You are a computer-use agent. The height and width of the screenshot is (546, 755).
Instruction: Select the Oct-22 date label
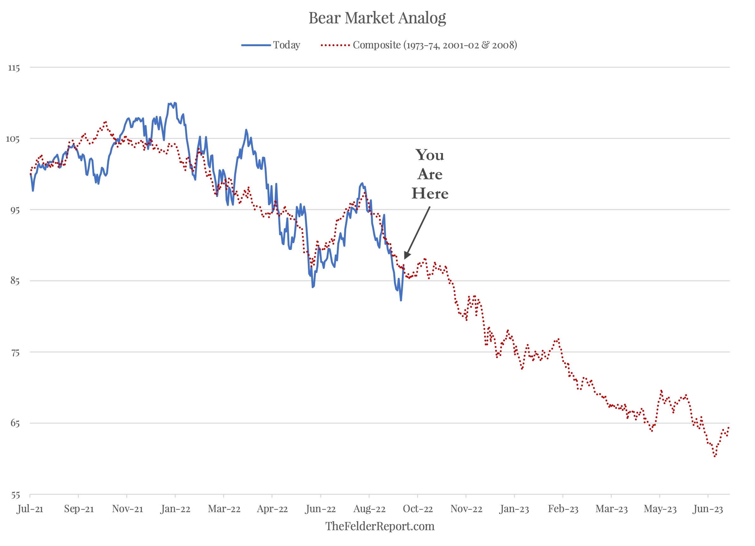point(418,509)
